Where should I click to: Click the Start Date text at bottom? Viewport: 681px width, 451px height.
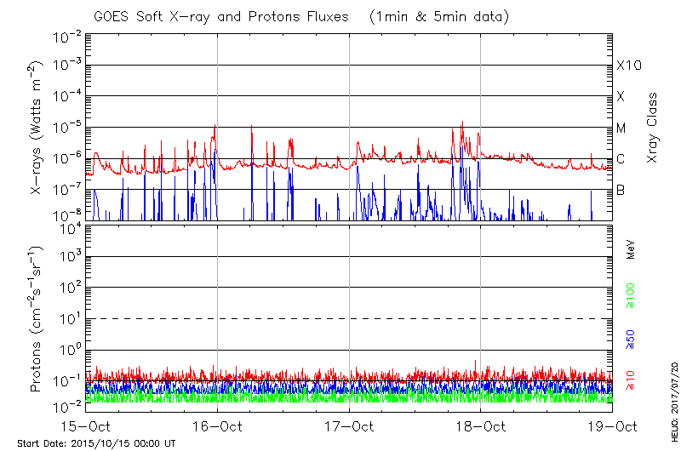(x=96, y=443)
